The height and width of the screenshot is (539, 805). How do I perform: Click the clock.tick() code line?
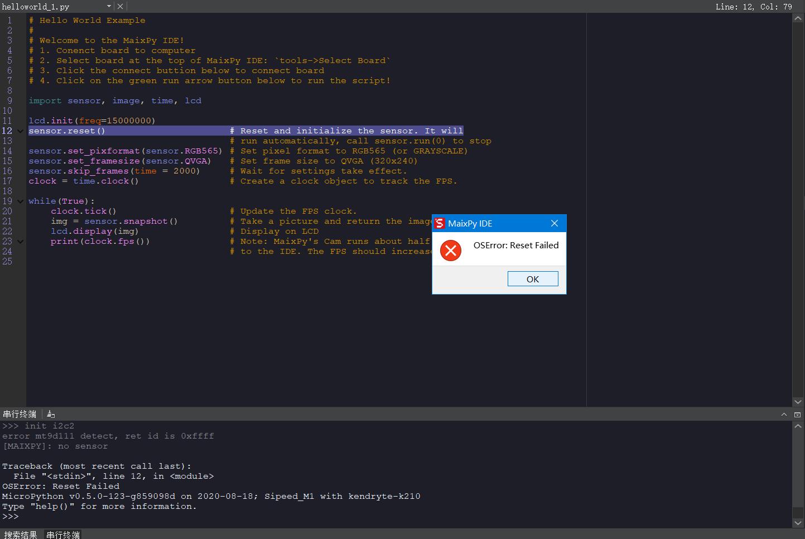coord(84,211)
